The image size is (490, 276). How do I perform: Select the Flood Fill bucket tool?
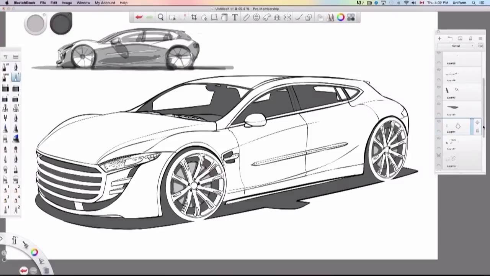click(224, 17)
